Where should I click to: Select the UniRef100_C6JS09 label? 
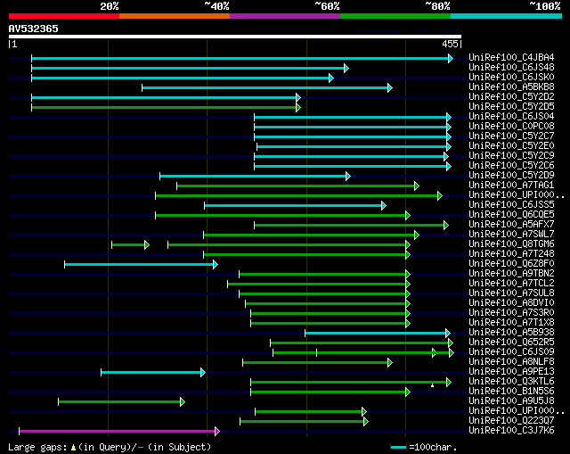pyautogui.click(x=511, y=352)
